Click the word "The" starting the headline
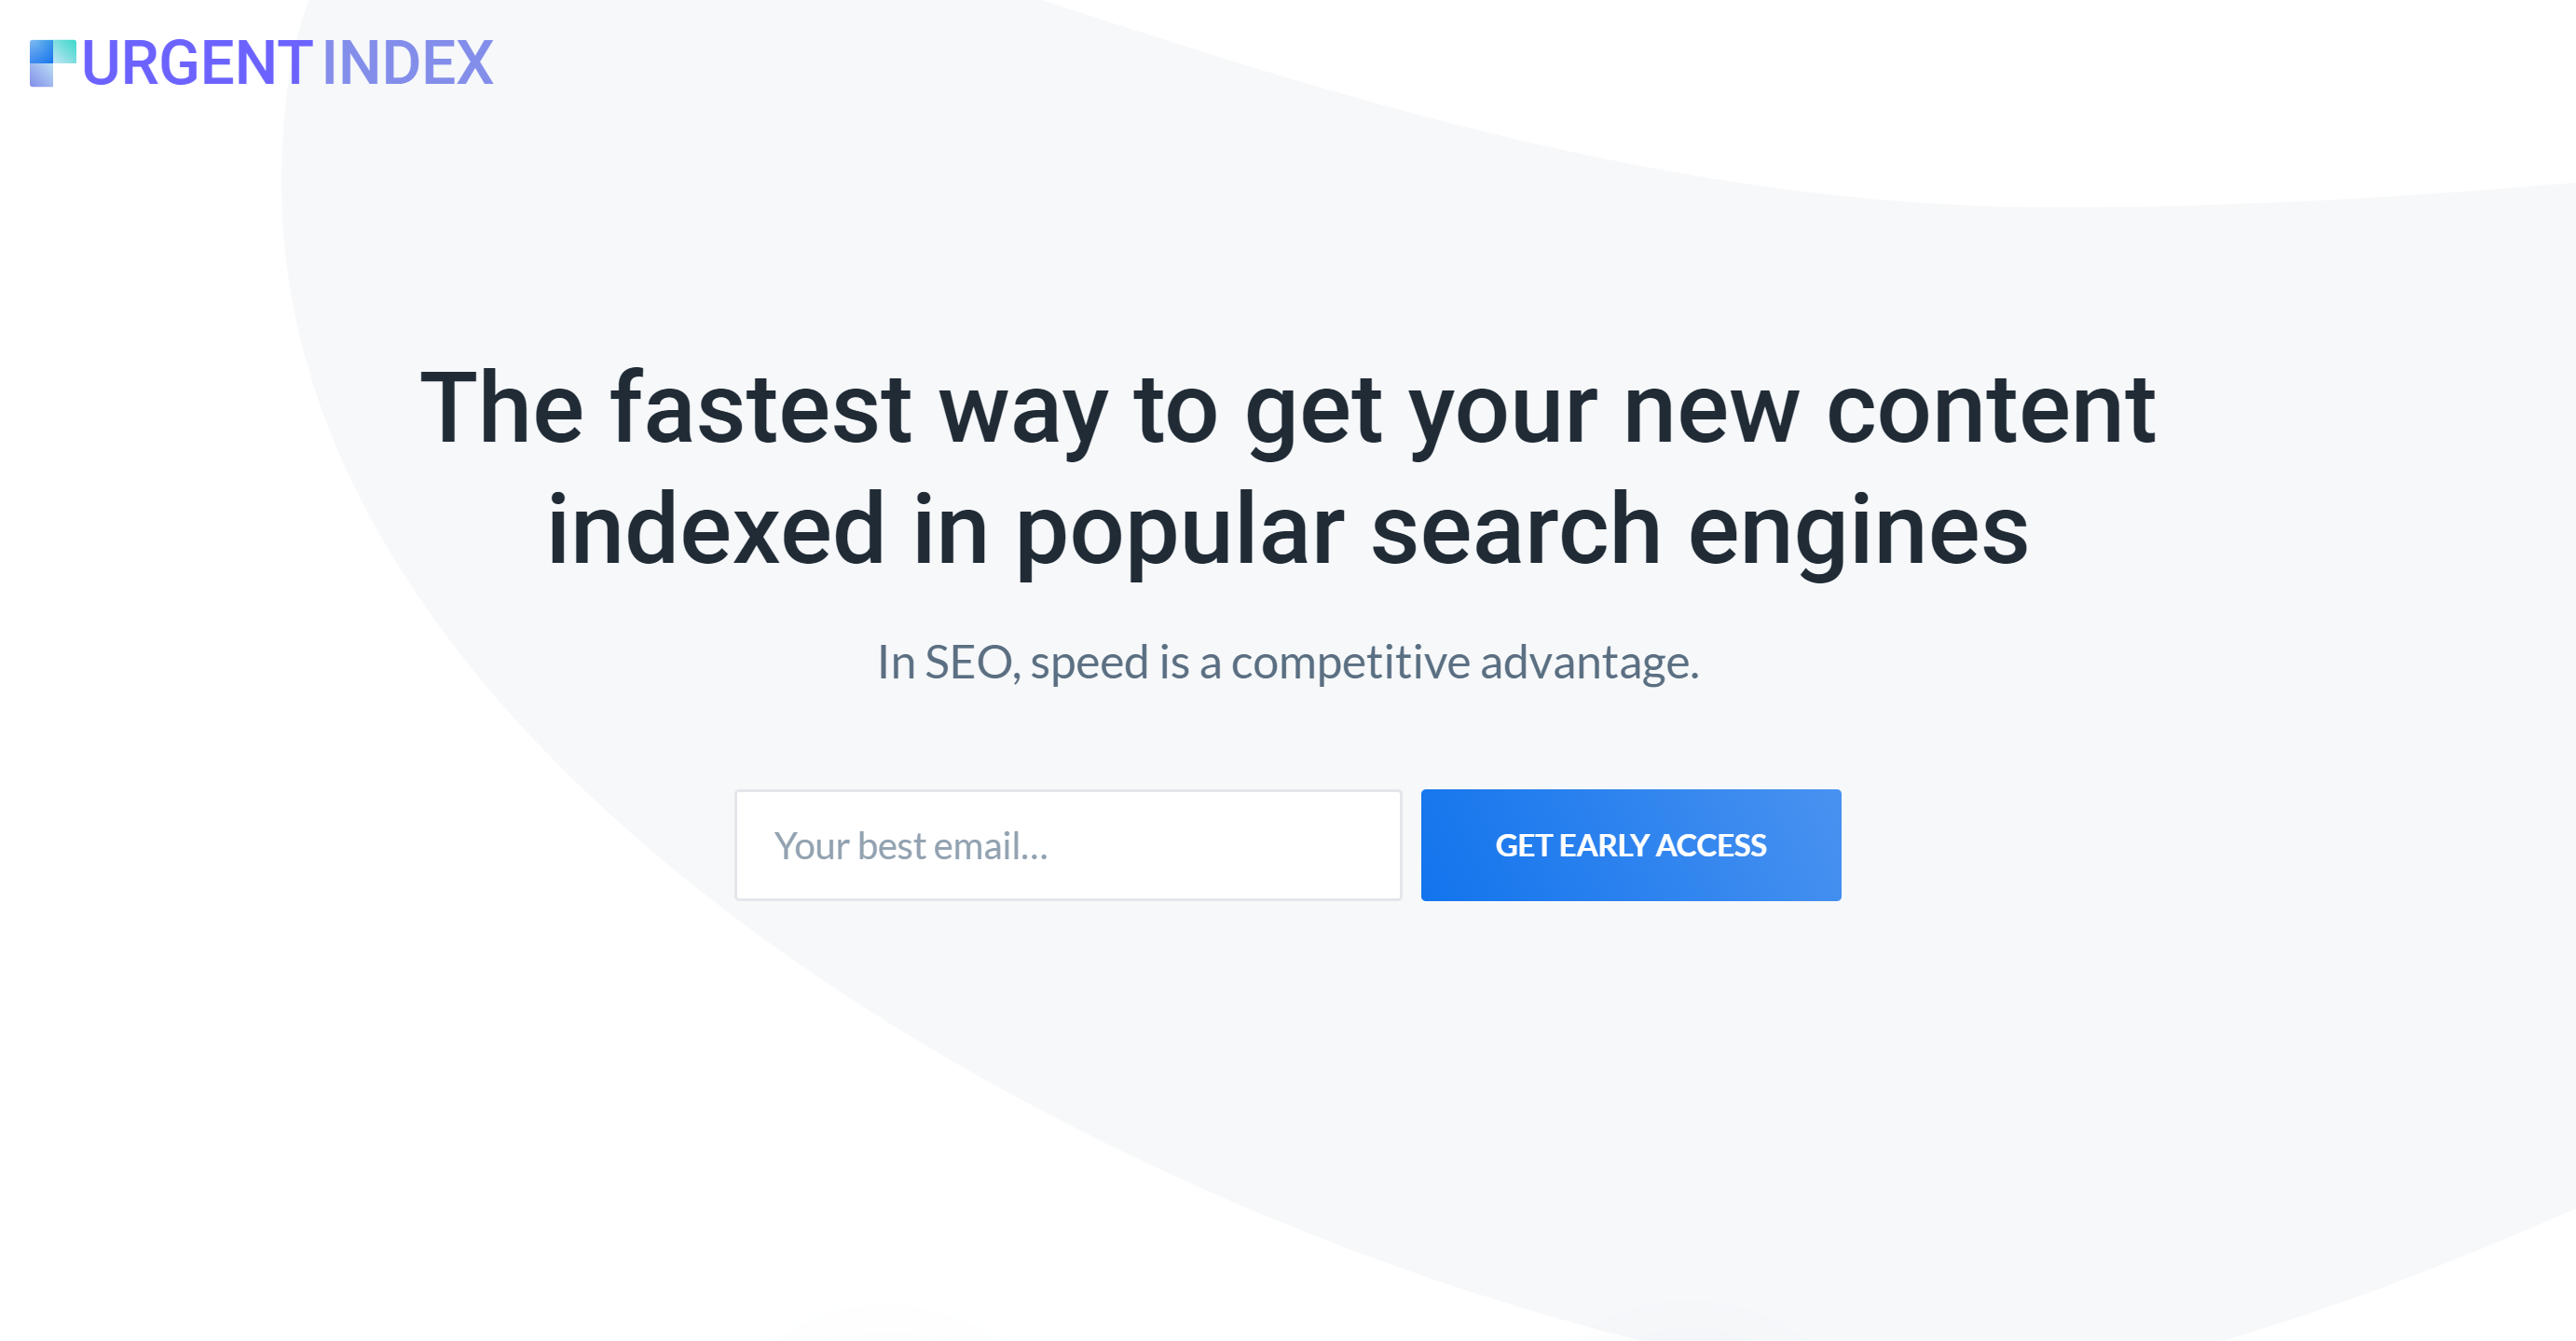Image resolution: width=2576 pixels, height=1341 pixels. (502, 409)
